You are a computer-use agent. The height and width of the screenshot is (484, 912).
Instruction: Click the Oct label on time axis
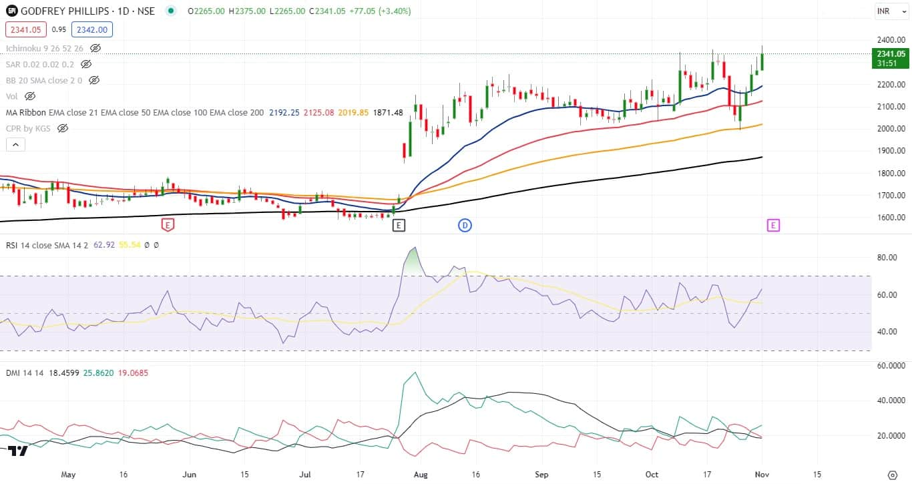[x=652, y=475]
